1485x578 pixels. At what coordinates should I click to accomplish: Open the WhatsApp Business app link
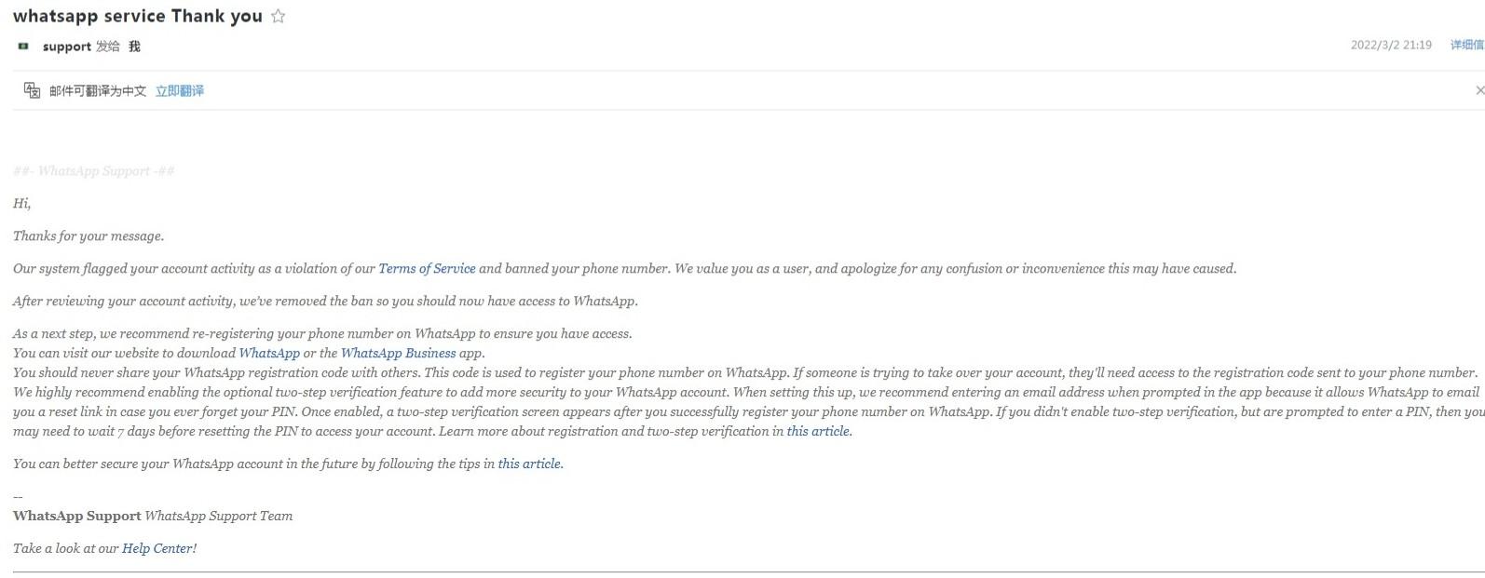[x=398, y=353]
